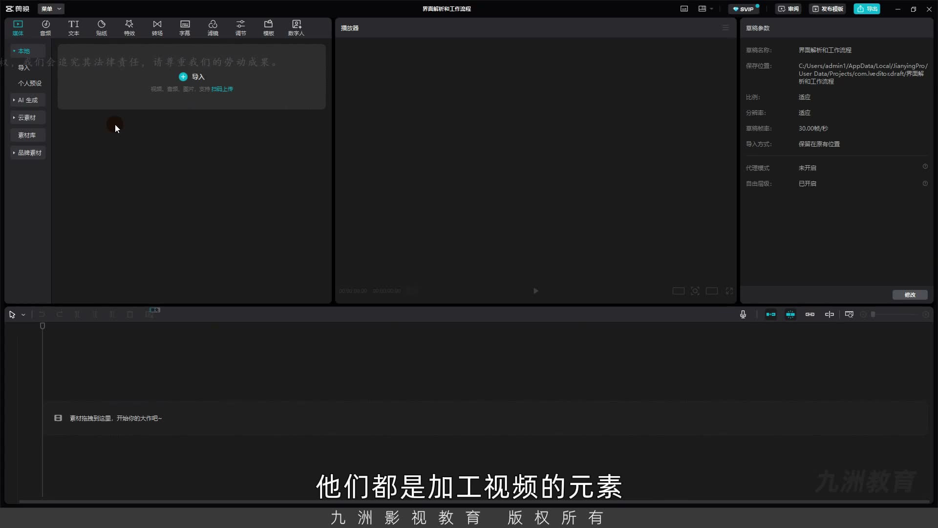Open the 字幕 captions tab
Image resolution: width=938 pixels, height=528 pixels.
(x=185, y=28)
